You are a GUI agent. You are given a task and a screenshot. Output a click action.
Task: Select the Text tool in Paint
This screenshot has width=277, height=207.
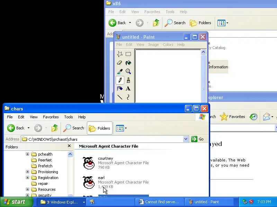(x=128, y=88)
